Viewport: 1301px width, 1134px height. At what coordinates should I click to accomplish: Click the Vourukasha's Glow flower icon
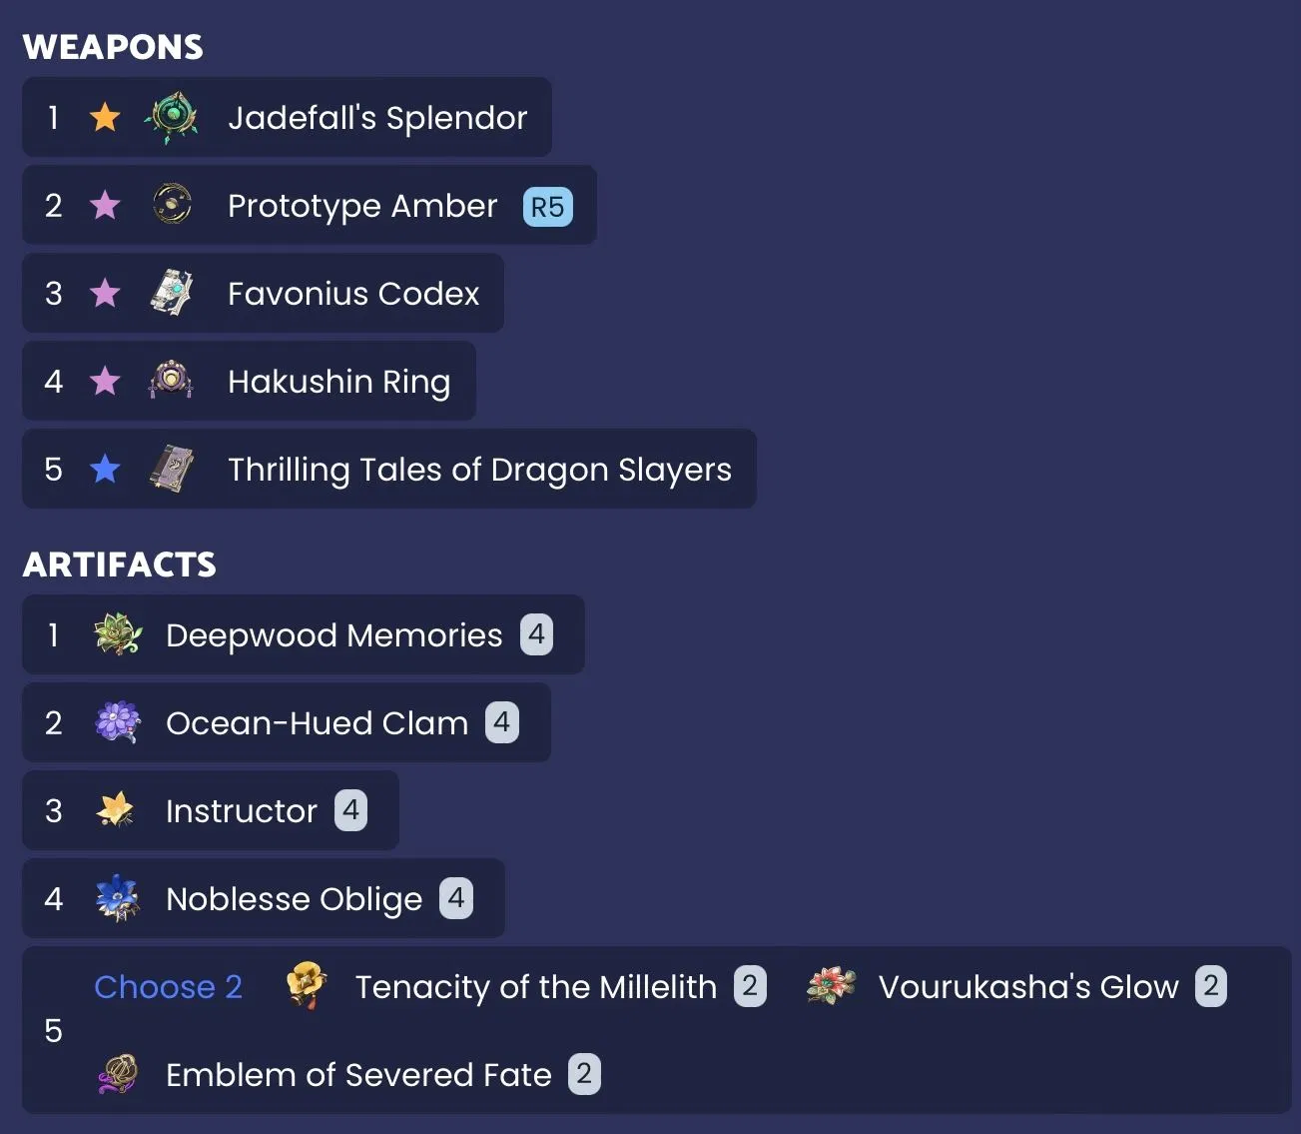pyautogui.click(x=831, y=986)
